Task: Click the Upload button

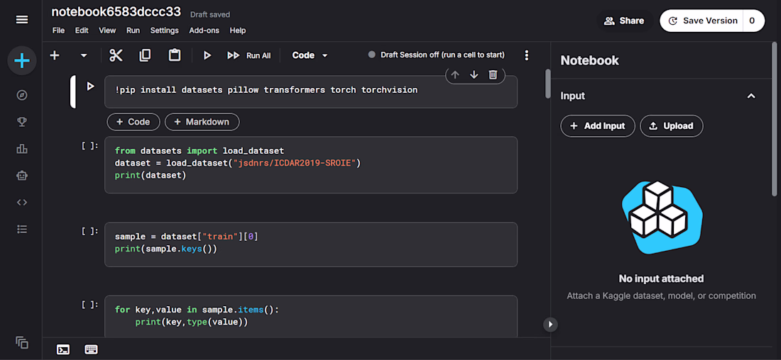Action: pos(672,126)
